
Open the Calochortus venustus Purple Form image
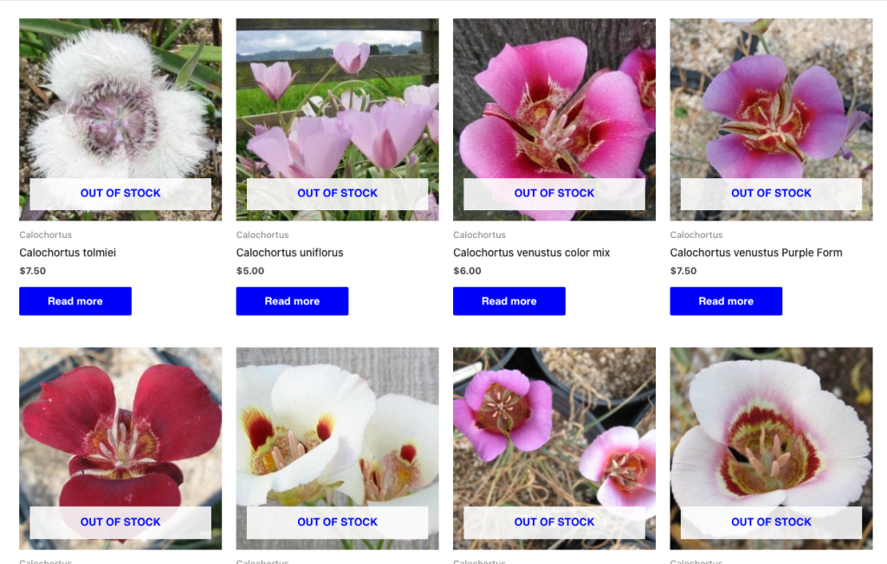coord(771,119)
